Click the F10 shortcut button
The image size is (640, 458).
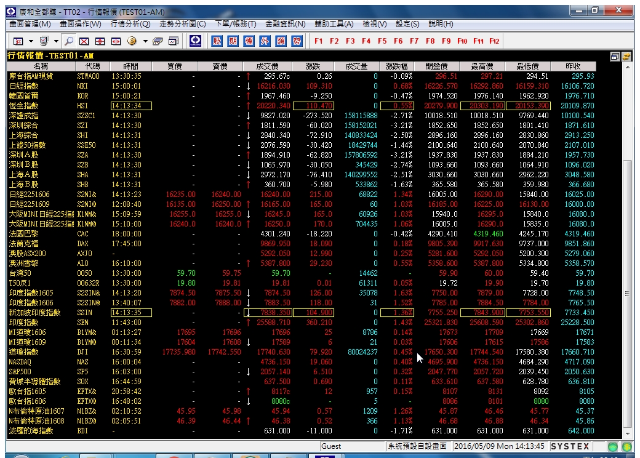point(462,41)
